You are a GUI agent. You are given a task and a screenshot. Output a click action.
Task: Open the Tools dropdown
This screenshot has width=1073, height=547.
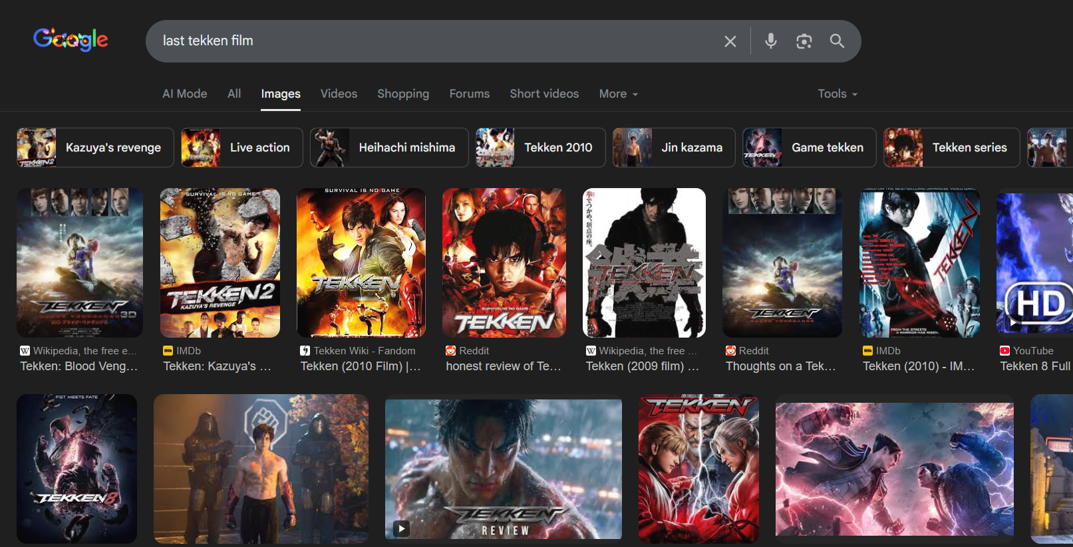click(838, 94)
